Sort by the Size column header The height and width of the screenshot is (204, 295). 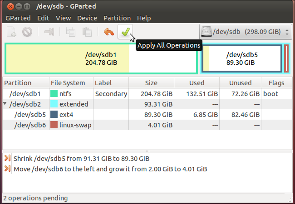click(151, 83)
